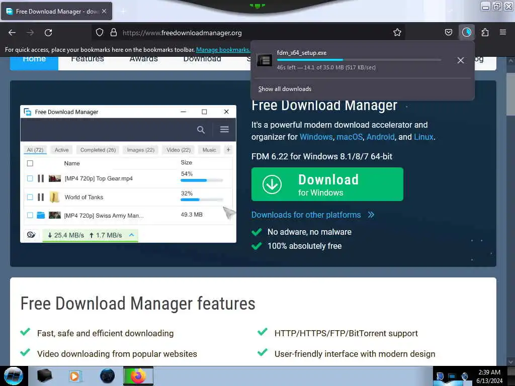Click the blue folder icon for Swiss Army Man
Screen dimensions: 515x386
pos(41,215)
